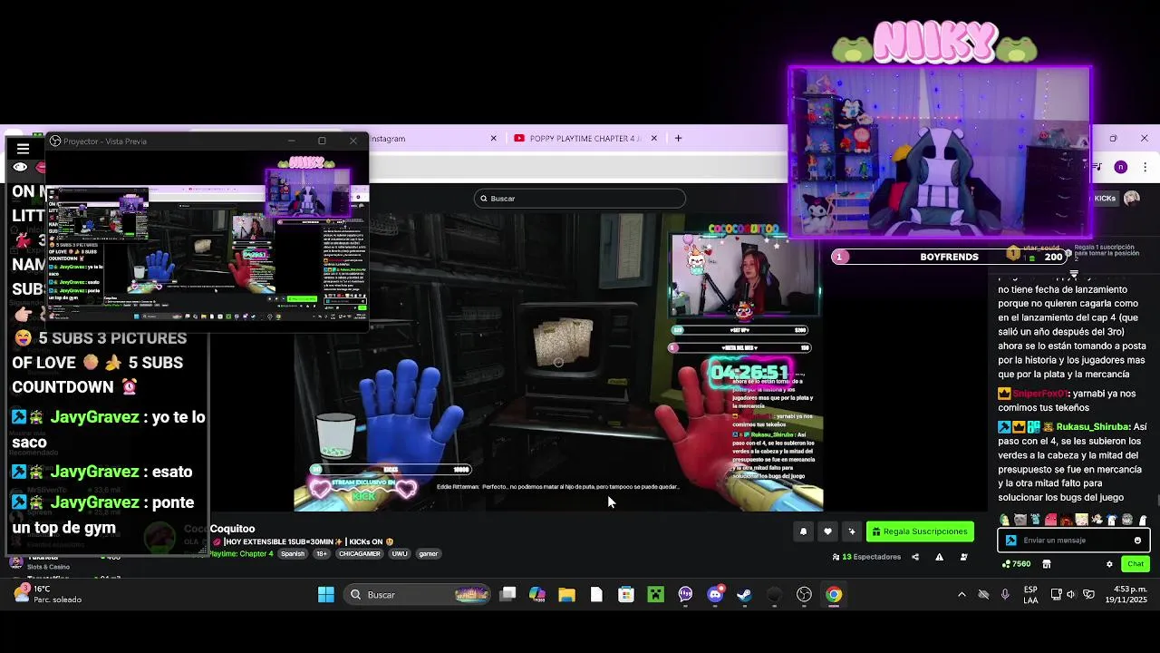Toggle the eye icon in chat overlay
1160x653 pixels.
tap(20, 168)
